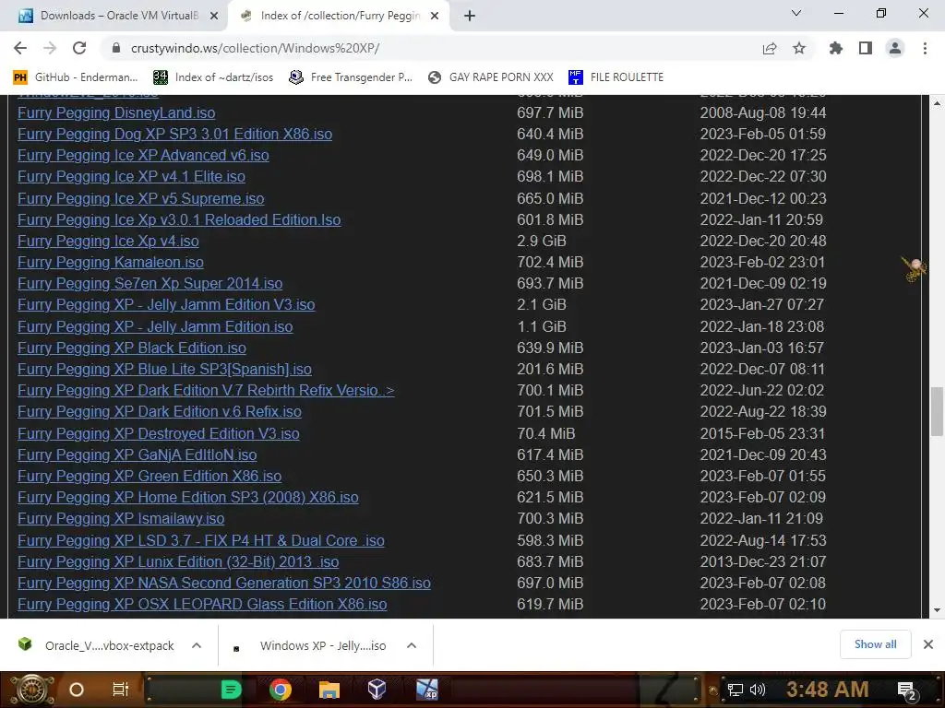
Task: Expand the tab search chevron
Action: [796, 13]
